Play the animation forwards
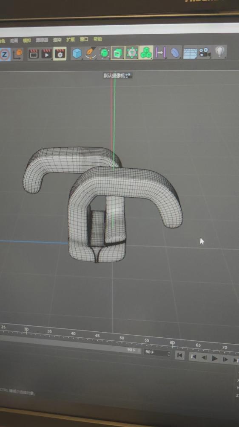 tap(215, 359)
